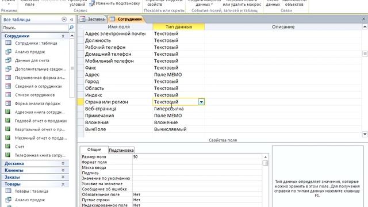Open the Товары : таблица item
The image size is (368, 207).
pos(32,191)
